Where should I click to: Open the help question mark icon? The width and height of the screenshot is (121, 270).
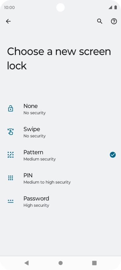[114, 21]
